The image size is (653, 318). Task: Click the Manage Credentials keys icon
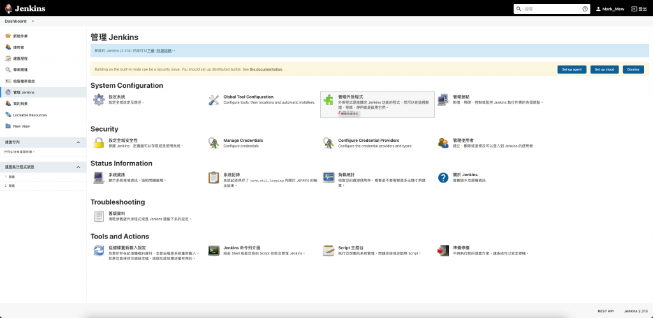click(214, 143)
